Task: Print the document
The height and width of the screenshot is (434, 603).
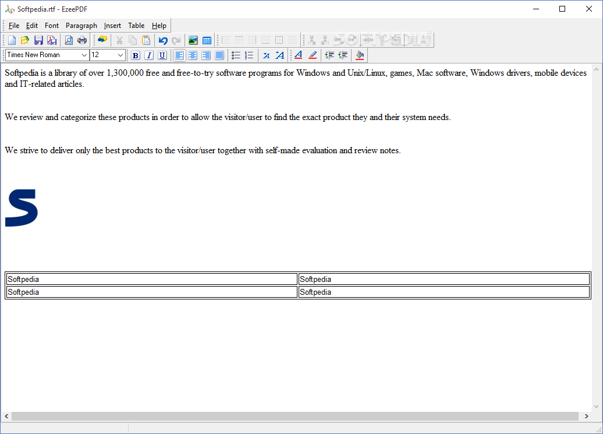Action: [82, 40]
